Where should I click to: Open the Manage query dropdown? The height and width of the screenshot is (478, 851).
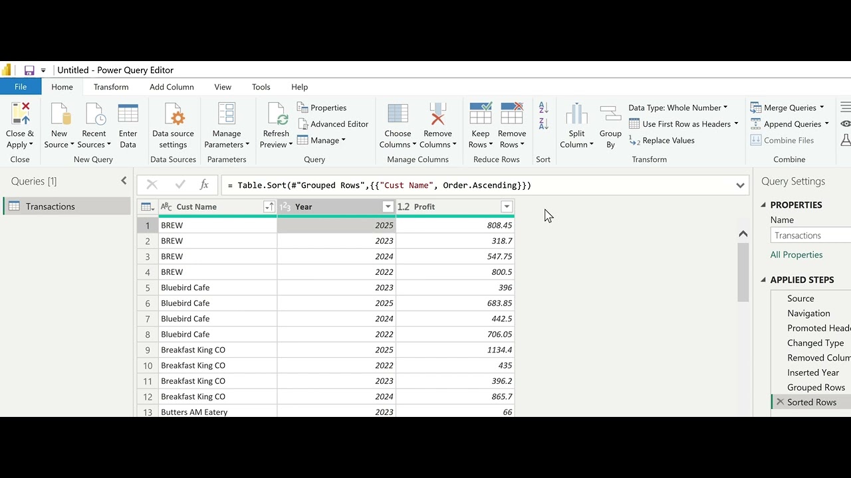pyautogui.click(x=343, y=140)
